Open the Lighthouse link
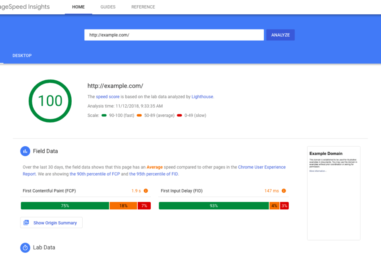Viewport: 381px width, 254px height. click(x=203, y=97)
